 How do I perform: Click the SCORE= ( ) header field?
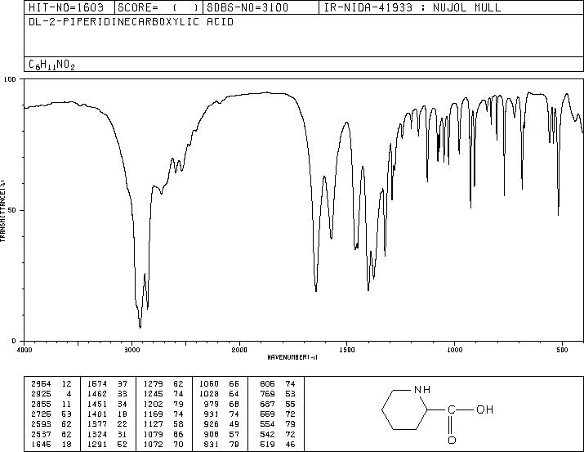158,7
